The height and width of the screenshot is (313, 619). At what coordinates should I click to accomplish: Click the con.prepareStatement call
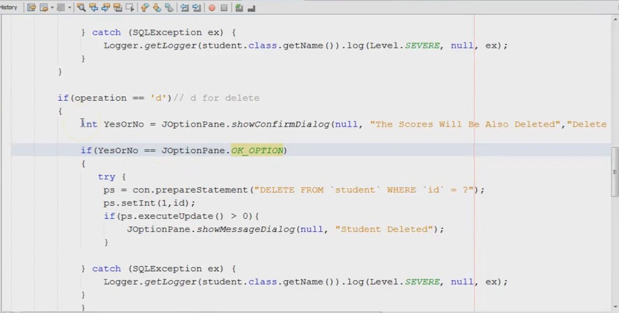(x=190, y=190)
